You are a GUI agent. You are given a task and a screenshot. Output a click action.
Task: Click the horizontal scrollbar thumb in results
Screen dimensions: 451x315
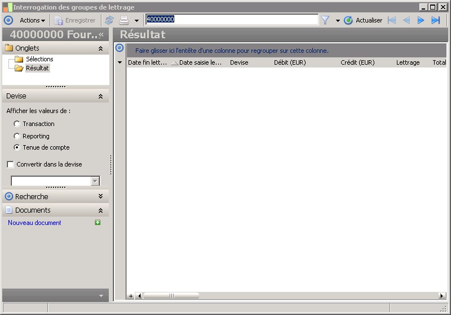point(171,295)
